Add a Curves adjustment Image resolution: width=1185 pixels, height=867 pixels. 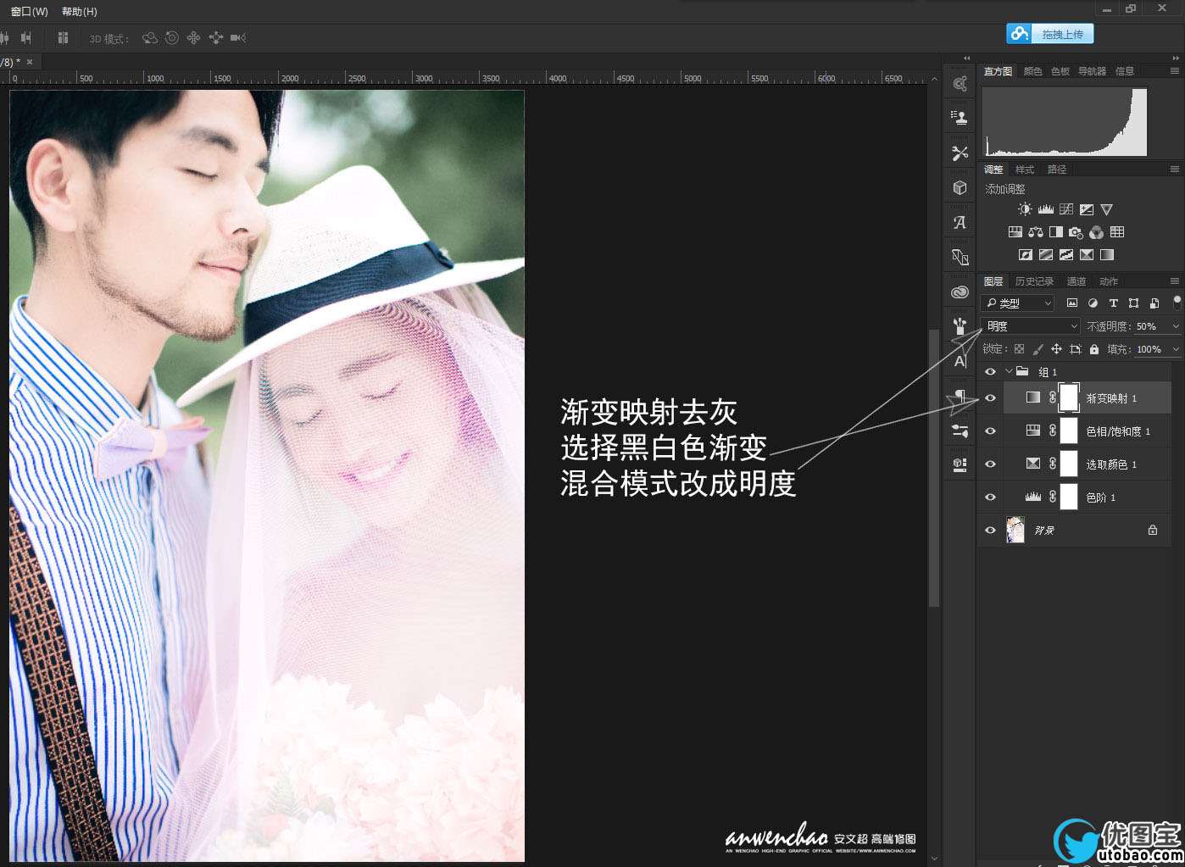1066,209
